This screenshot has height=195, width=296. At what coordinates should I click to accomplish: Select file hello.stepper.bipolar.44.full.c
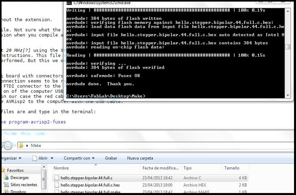click(150, 178)
